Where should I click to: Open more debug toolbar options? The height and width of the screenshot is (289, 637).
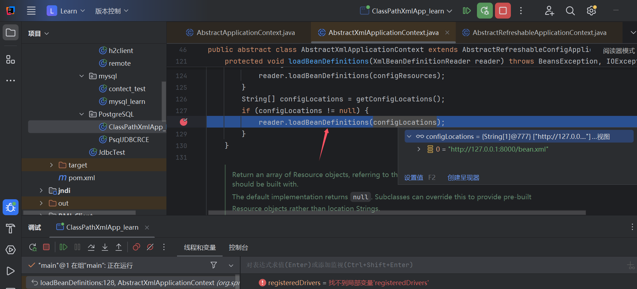164,247
